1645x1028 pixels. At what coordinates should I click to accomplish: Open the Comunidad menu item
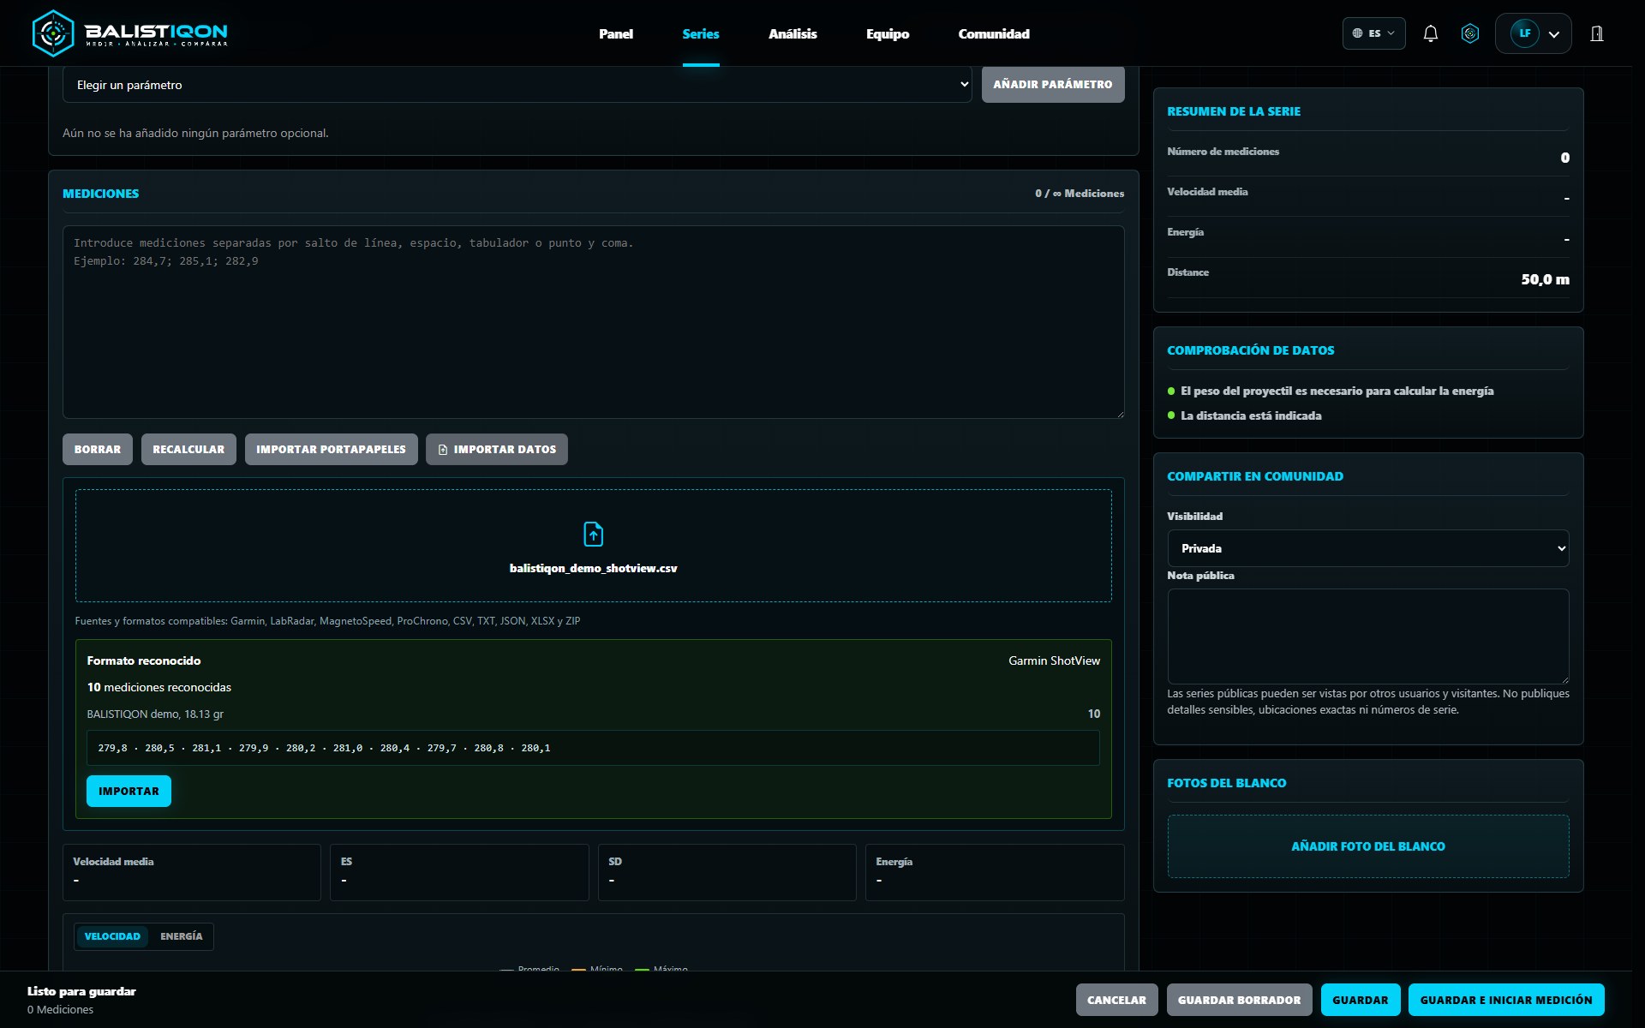994,33
